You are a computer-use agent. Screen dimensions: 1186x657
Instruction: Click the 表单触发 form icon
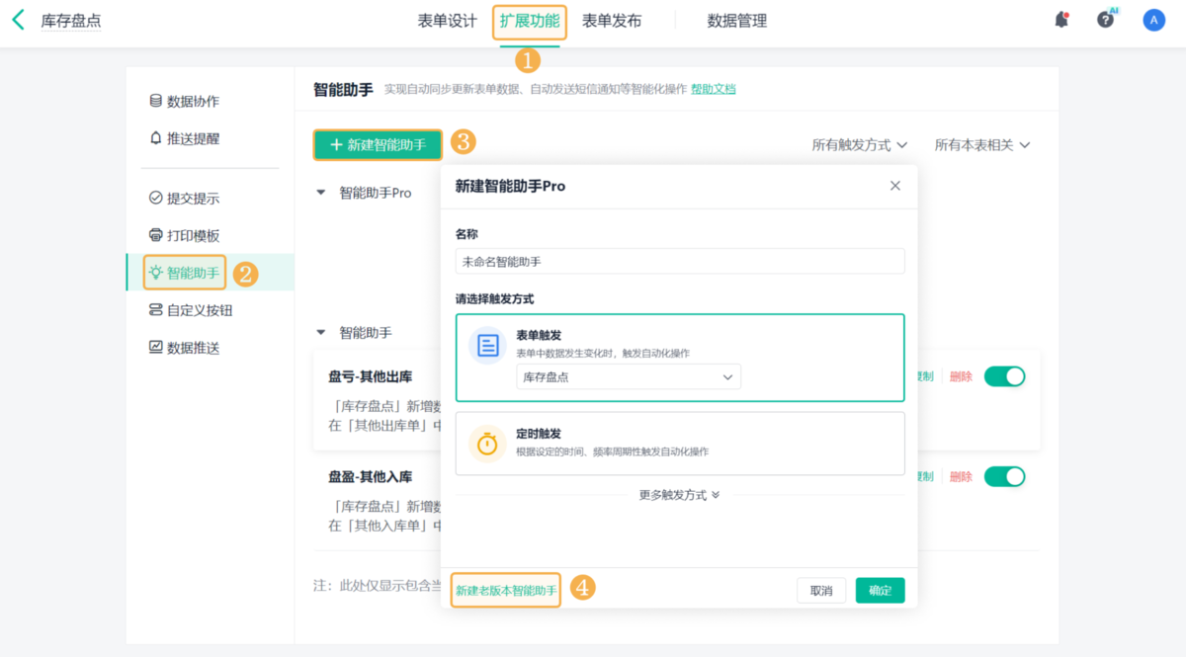coord(487,345)
